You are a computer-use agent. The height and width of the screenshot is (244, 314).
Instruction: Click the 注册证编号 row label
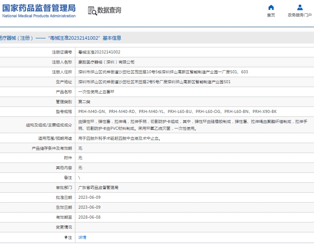click(62, 52)
